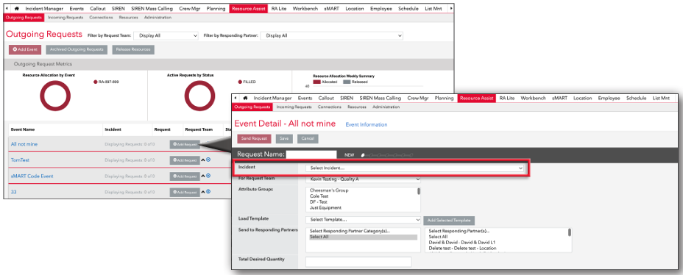Click Active Requests by Status donut chart
This screenshot has height=275, width=683.
[199, 96]
